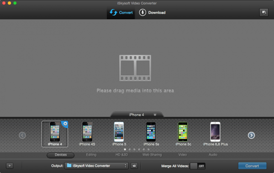This screenshot has height=173, width=274.
Task: Open the media browser icon at top right
Action: tap(264, 13)
